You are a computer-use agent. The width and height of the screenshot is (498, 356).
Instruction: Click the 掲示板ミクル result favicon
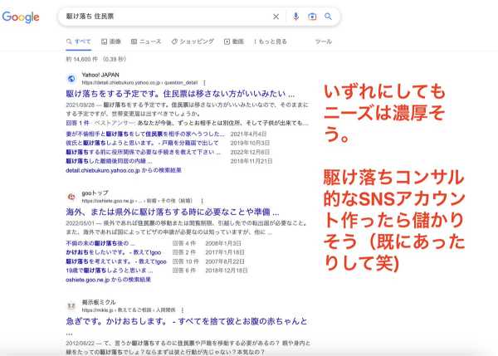point(71,306)
